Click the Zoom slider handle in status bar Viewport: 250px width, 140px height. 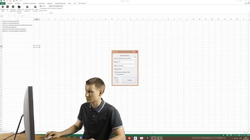click(239, 135)
